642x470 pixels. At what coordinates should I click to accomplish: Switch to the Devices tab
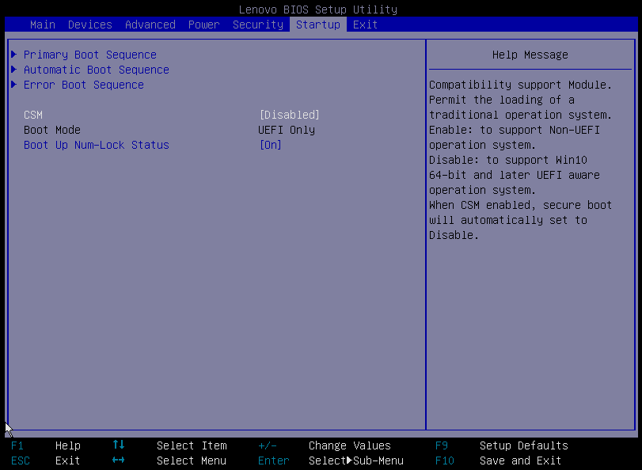(x=90, y=25)
